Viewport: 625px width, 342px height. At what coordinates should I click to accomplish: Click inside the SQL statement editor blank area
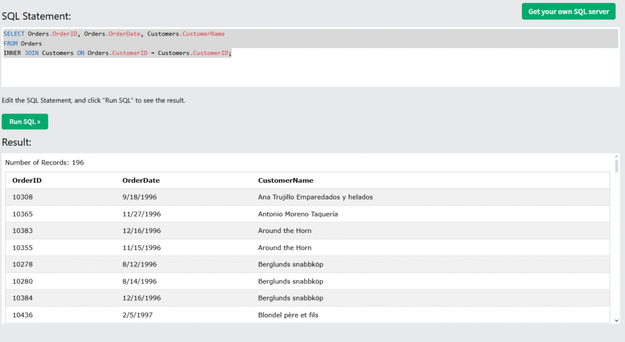[x=305, y=73]
